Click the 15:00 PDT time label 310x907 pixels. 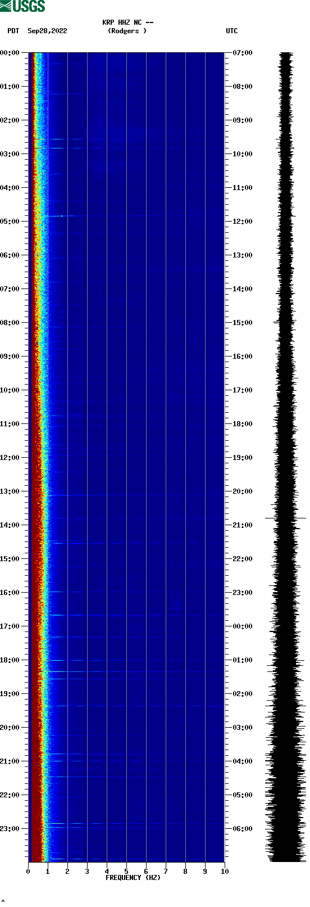10,559
